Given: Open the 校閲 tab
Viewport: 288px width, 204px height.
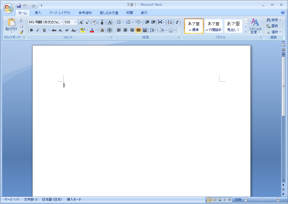Looking at the screenshot, I should point(129,13).
